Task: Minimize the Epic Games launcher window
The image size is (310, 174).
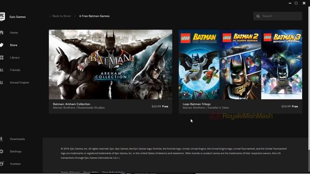Action: (290, 3)
